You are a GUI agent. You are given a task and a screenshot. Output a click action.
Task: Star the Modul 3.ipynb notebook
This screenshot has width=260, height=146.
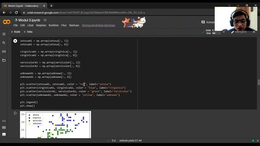45,20
